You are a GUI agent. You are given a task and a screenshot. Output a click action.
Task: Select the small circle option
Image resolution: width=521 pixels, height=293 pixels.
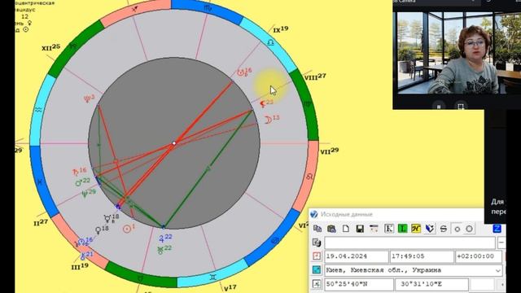click(458, 229)
